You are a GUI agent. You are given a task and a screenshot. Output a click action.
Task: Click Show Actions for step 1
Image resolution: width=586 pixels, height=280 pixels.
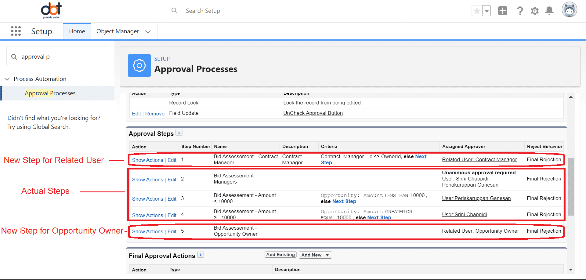(x=147, y=160)
